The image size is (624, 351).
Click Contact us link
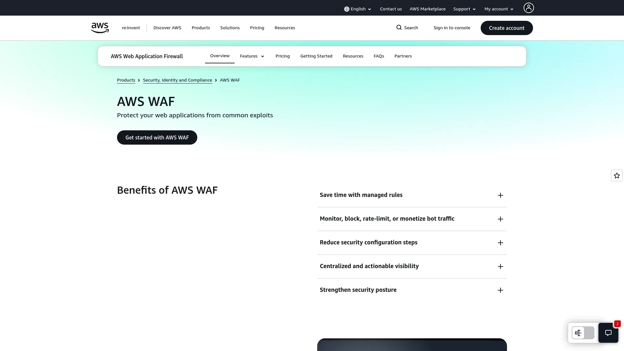click(x=391, y=9)
